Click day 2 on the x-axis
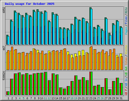 [x=12, y=98]
